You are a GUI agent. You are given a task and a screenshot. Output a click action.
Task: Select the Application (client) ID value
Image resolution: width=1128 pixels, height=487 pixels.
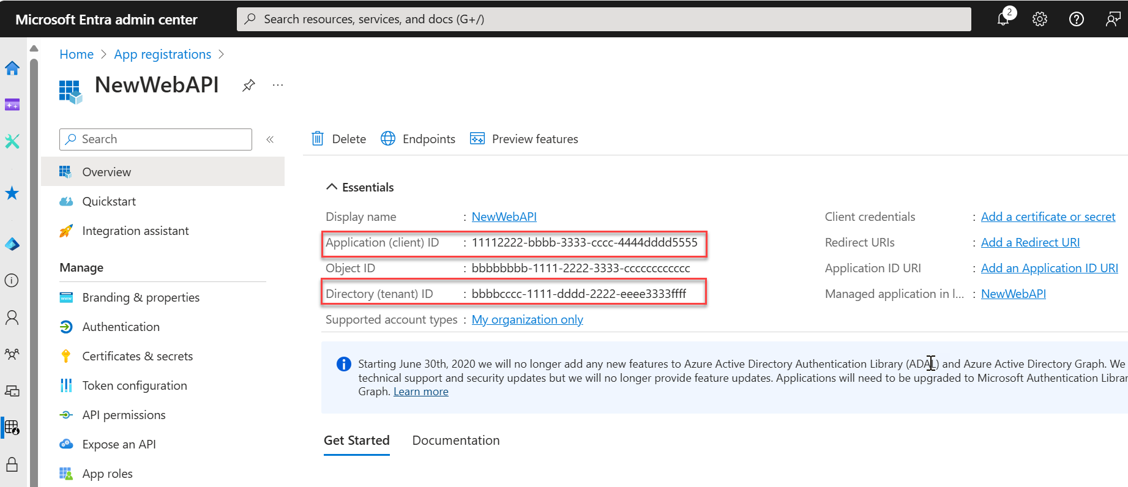pos(585,242)
